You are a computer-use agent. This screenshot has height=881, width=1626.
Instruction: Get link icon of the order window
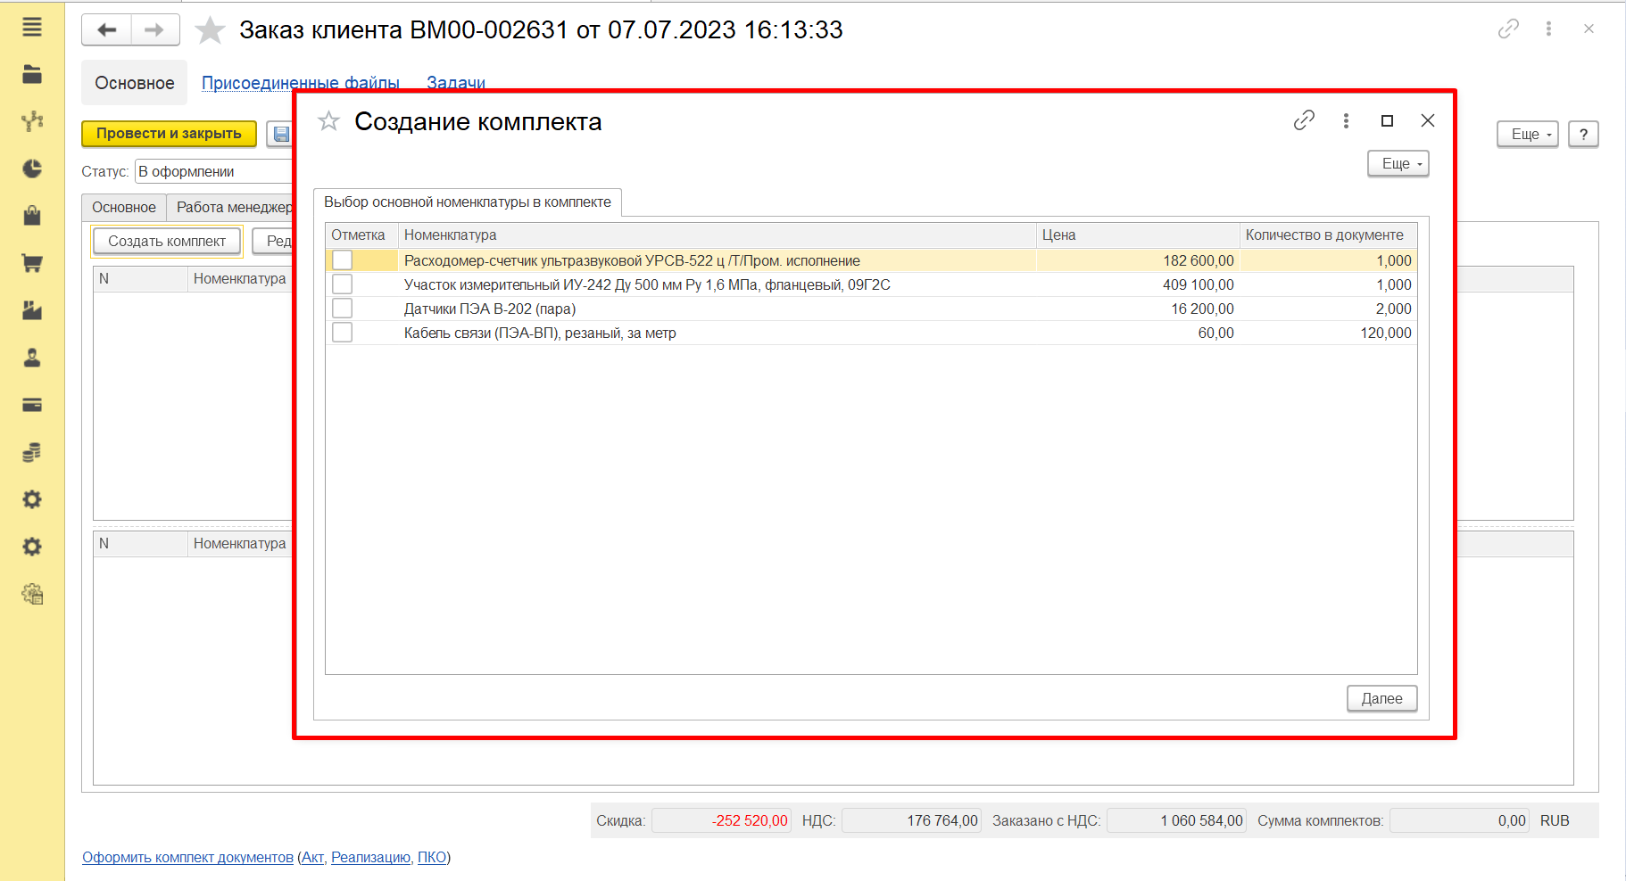tap(1508, 29)
